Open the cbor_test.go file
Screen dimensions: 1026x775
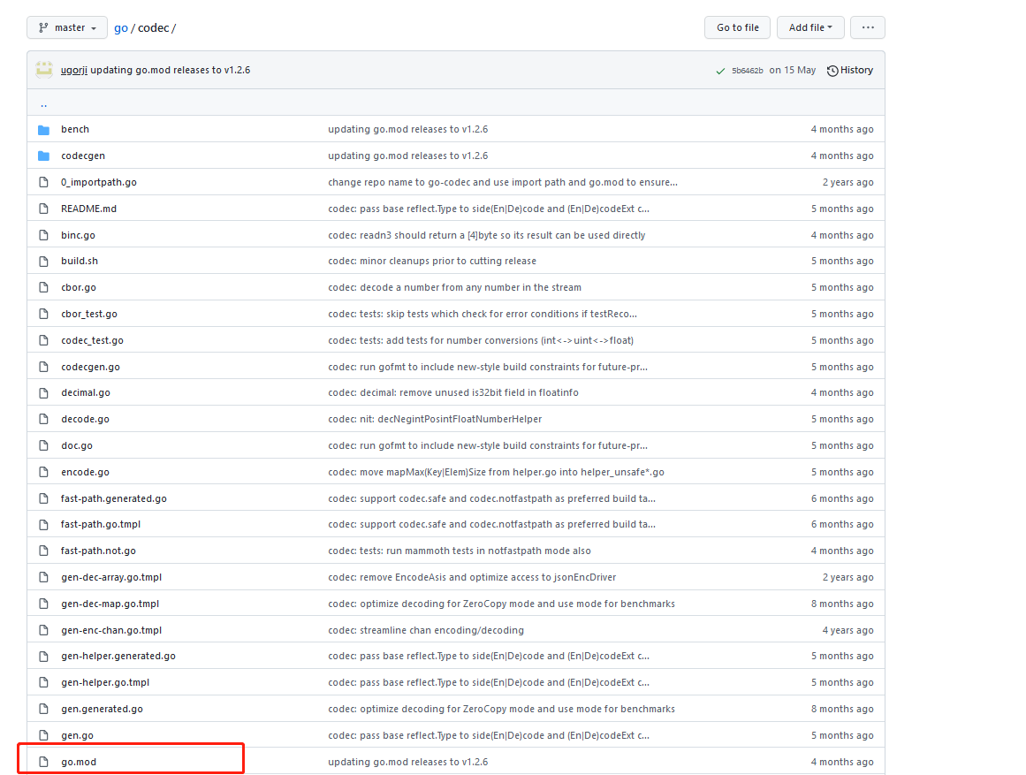point(88,313)
